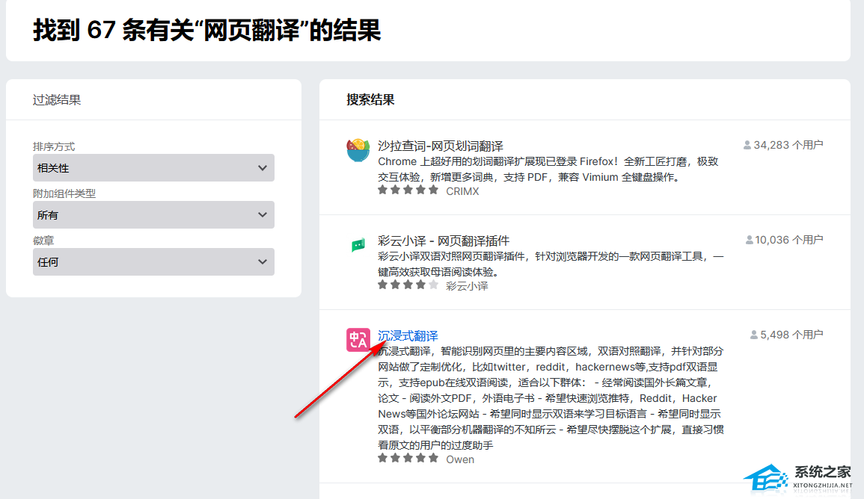The width and height of the screenshot is (864, 499).
Task: Click the 沙拉查词 description text
Action: click(x=548, y=170)
